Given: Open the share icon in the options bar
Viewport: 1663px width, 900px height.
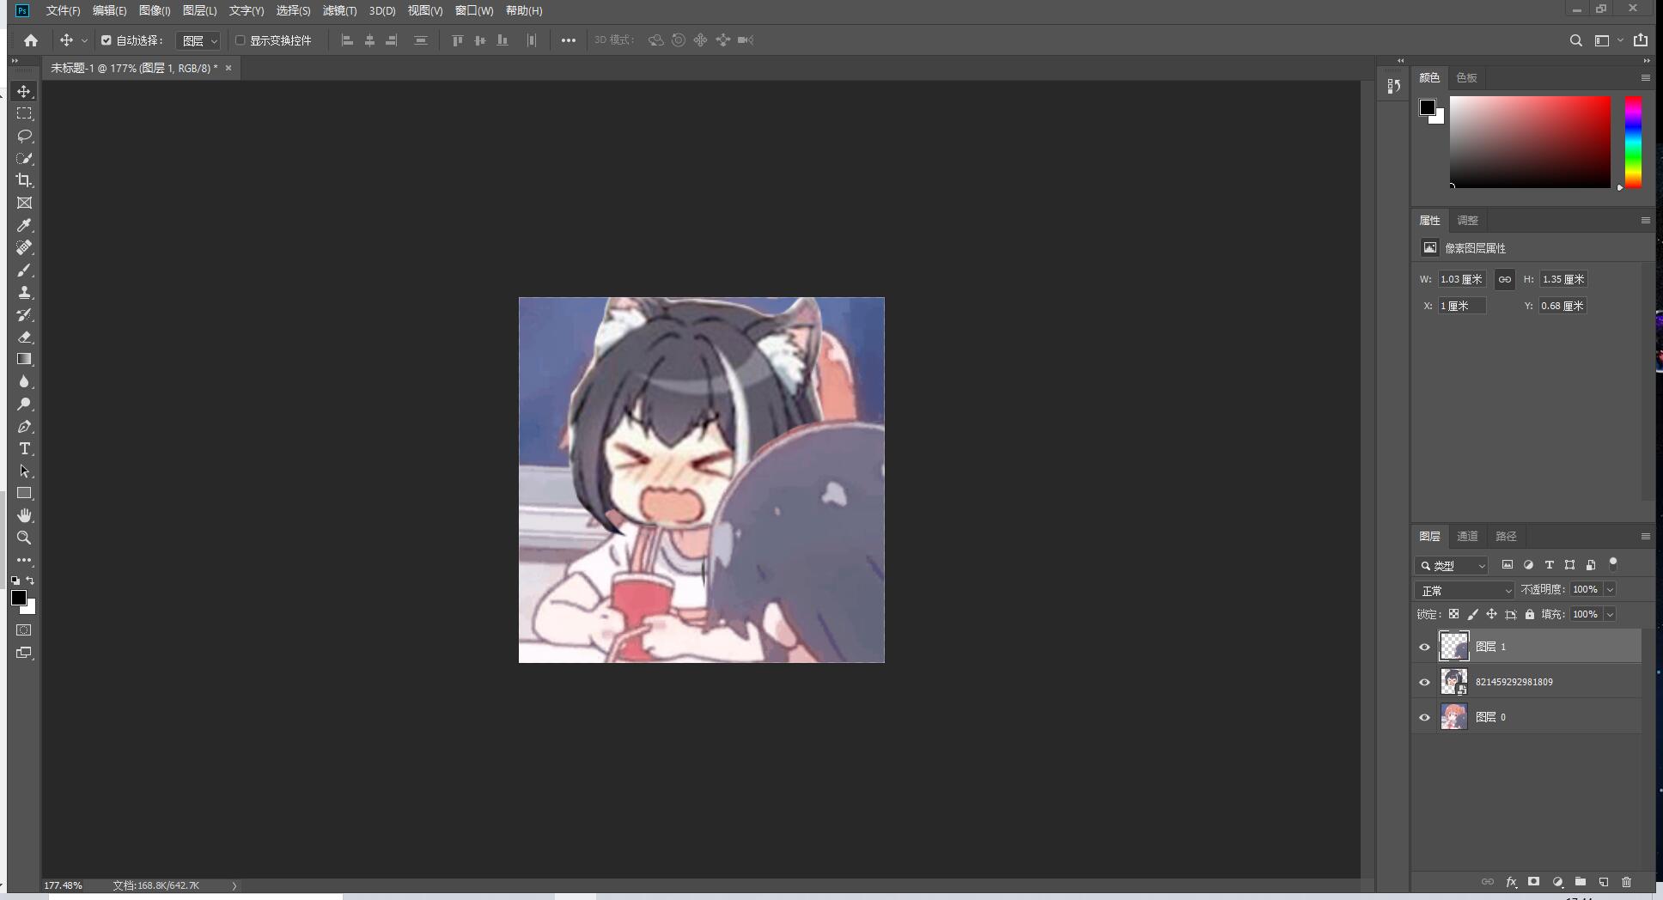Looking at the screenshot, I should click(1641, 40).
